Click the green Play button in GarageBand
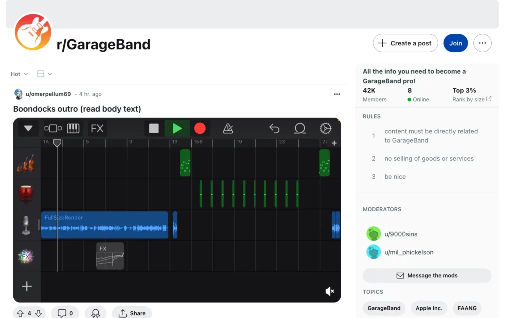 [177, 129]
